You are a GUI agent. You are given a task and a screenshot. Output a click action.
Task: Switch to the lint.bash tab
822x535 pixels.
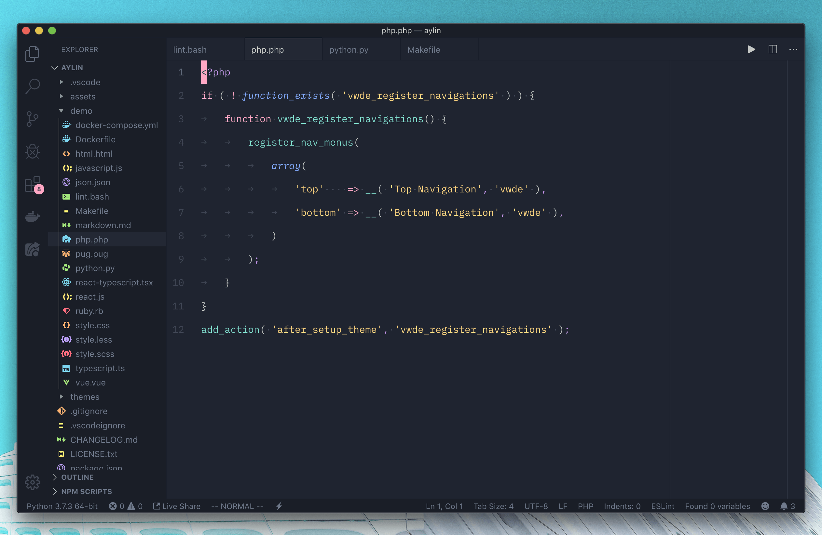click(x=190, y=50)
